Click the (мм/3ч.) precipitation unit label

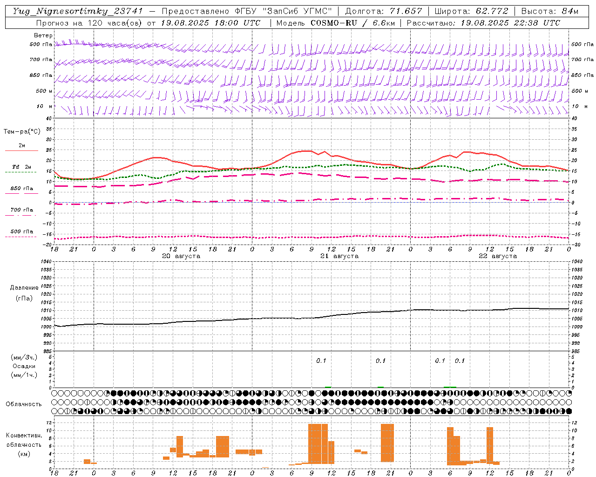[24, 357]
